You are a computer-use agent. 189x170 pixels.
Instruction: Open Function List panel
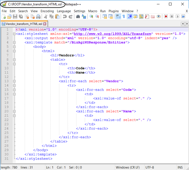coord(147,17)
